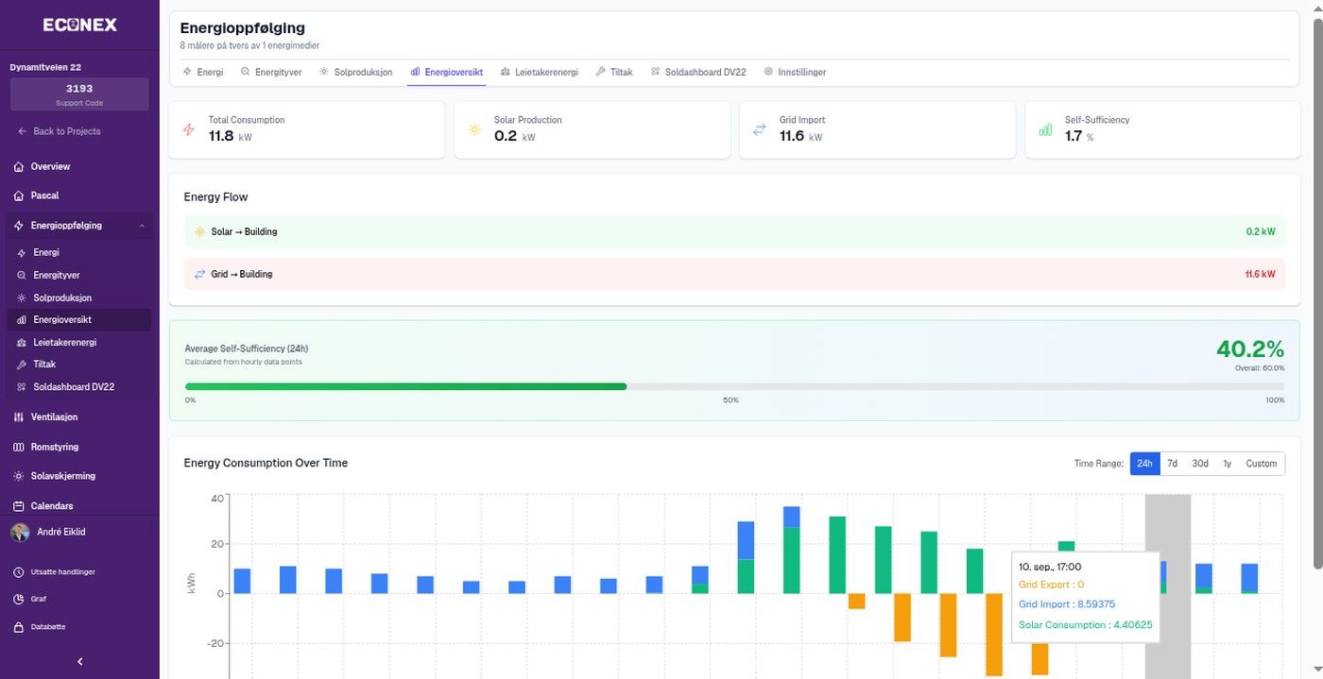Click the sun icon on Solar Production card
Image resolution: width=1323 pixels, height=679 pixels.
(474, 129)
